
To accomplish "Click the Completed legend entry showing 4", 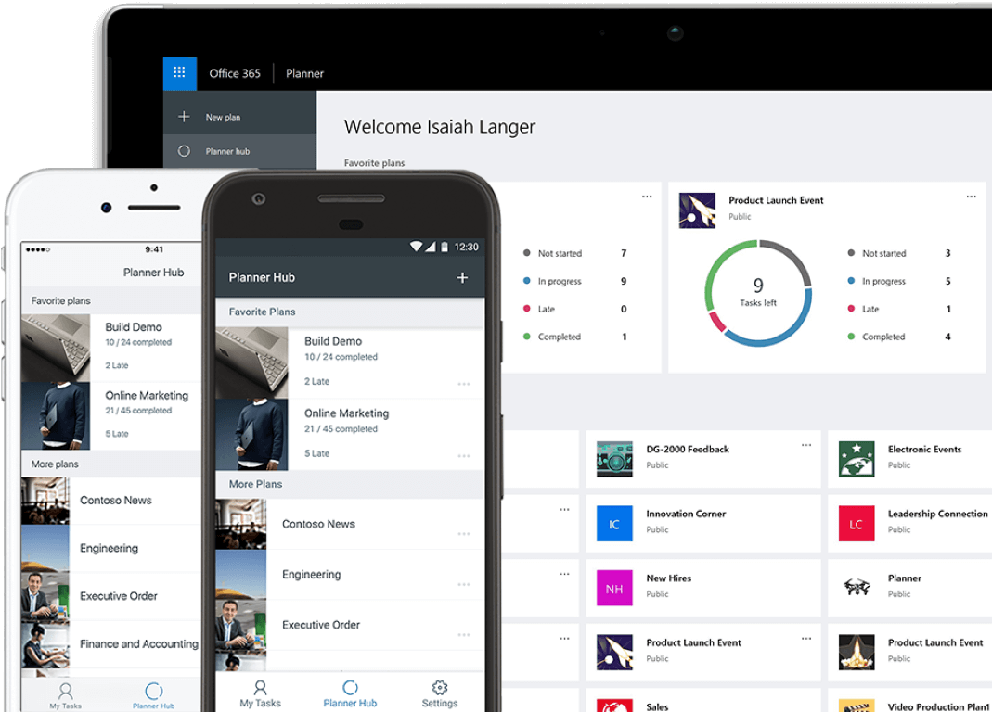I will click(899, 337).
